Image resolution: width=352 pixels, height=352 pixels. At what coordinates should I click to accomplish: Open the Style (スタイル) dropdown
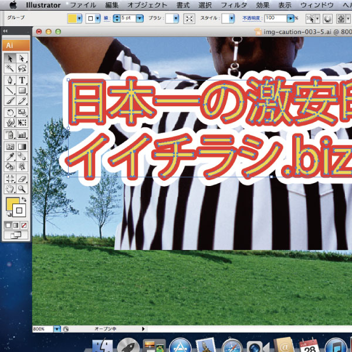[232, 19]
